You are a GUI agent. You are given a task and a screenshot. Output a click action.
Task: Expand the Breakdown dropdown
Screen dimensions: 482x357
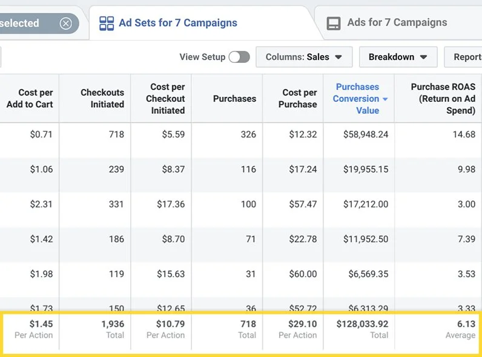(398, 57)
